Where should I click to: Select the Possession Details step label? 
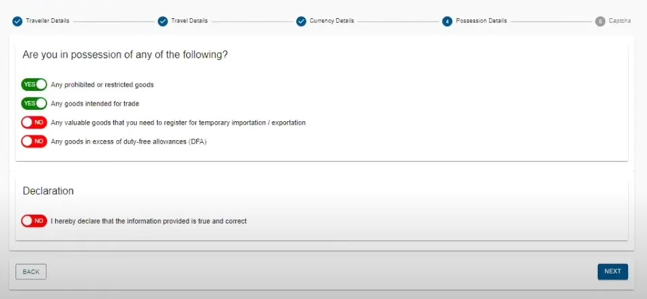pos(481,21)
